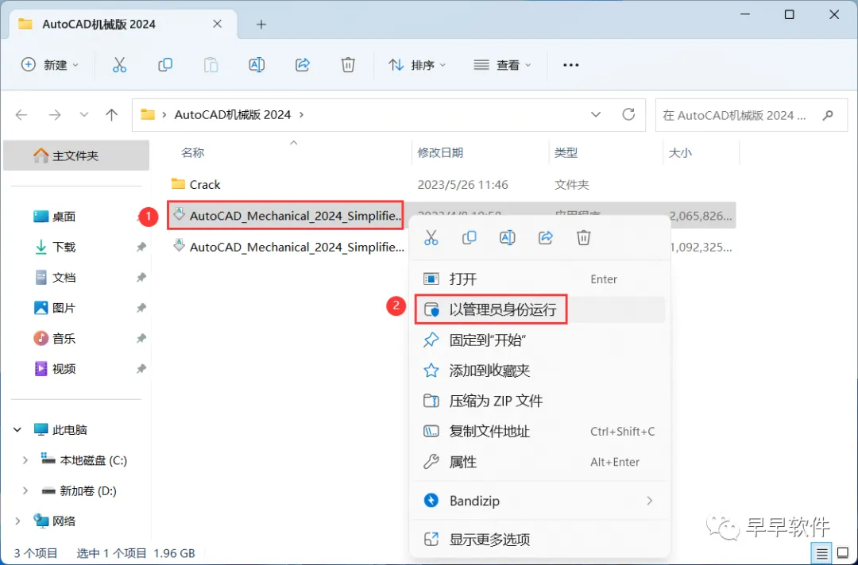Switch to details view in status bar

pos(822,554)
